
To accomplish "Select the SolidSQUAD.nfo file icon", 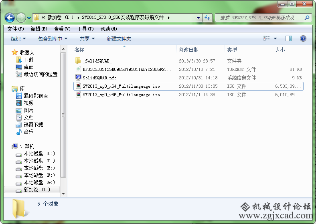I will 78,77.
